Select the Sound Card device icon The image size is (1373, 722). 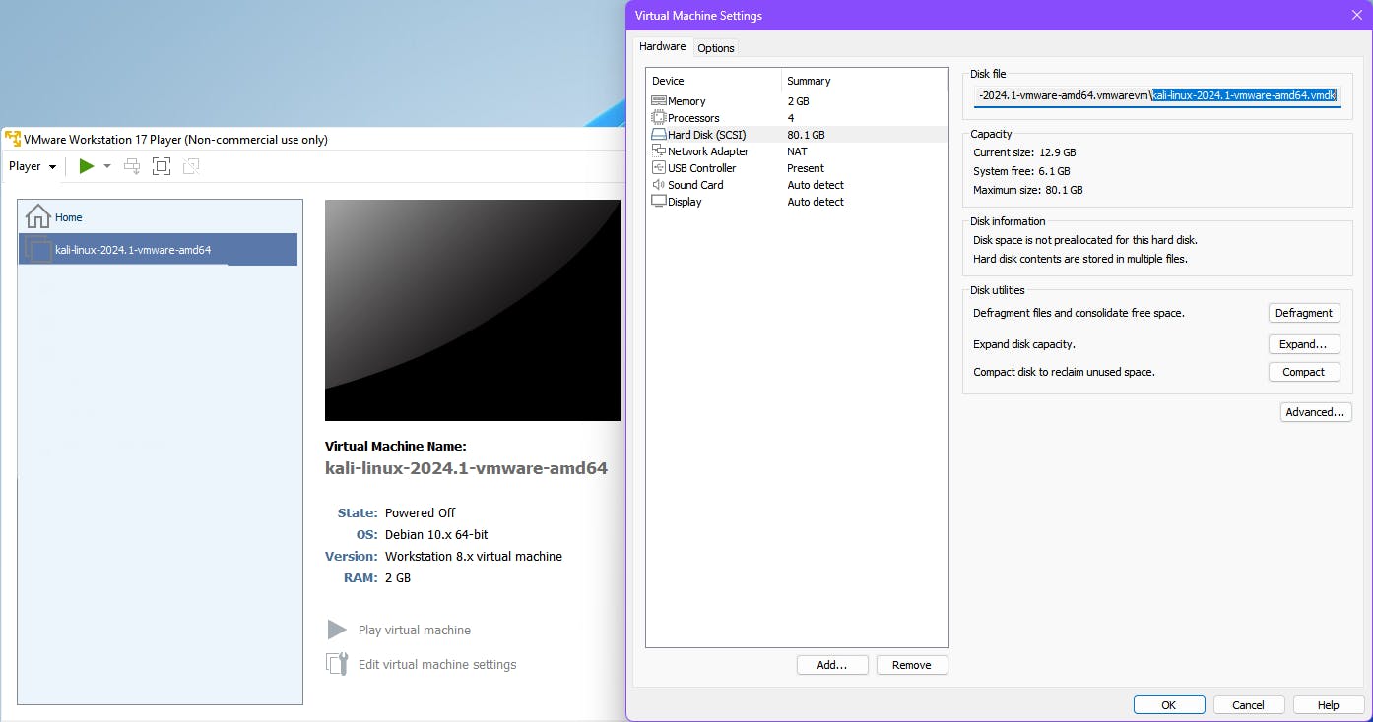(x=659, y=185)
